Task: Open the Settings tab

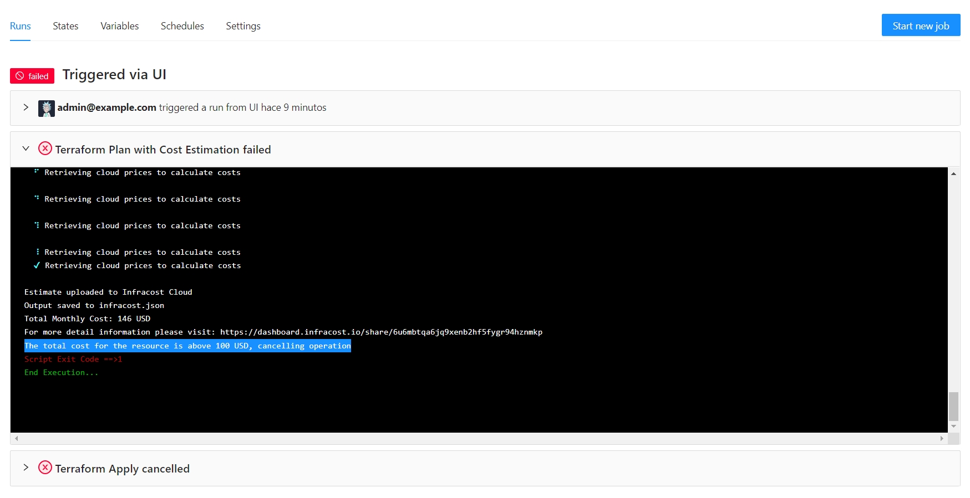Action: pyautogui.click(x=243, y=26)
